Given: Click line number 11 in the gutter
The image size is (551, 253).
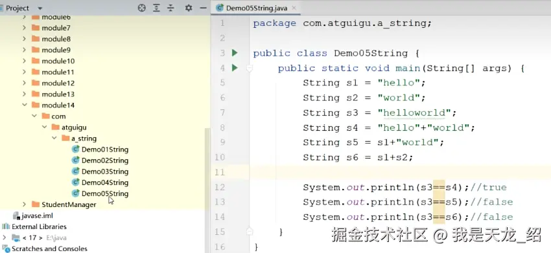Looking at the screenshot, I should [x=219, y=172].
